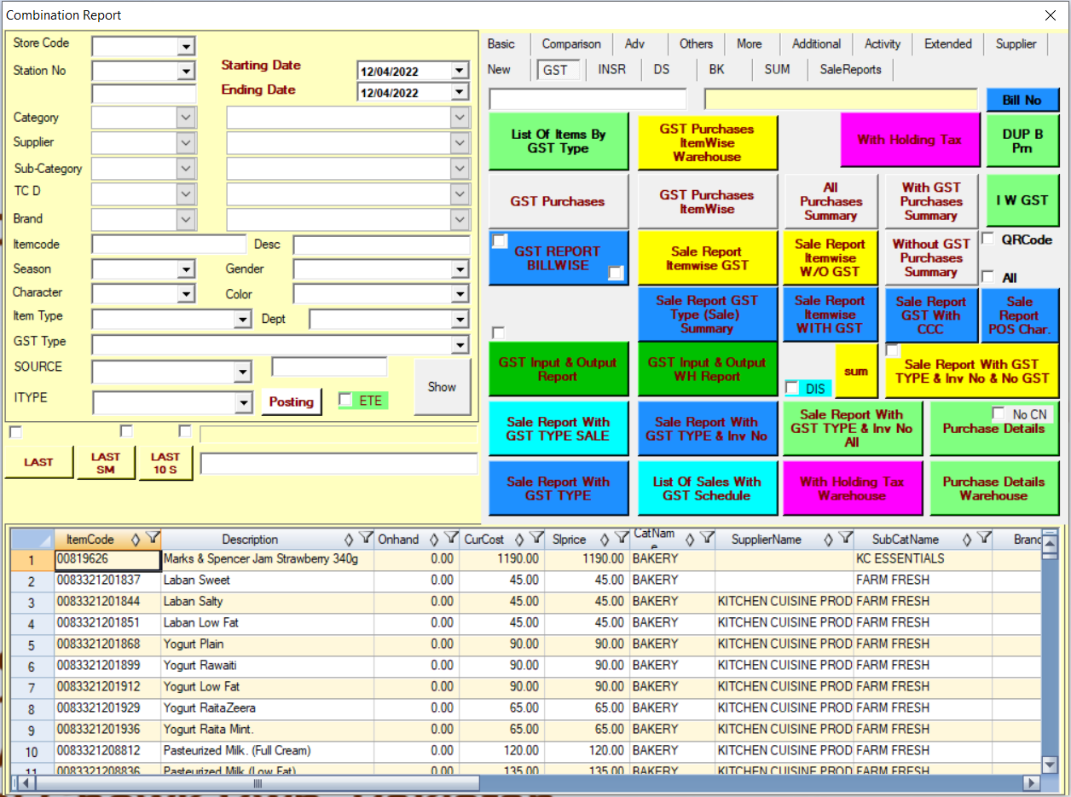Select row header number 10 in grid
Image resolution: width=1071 pixels, height=797 pixels.
tap(32, 751)
